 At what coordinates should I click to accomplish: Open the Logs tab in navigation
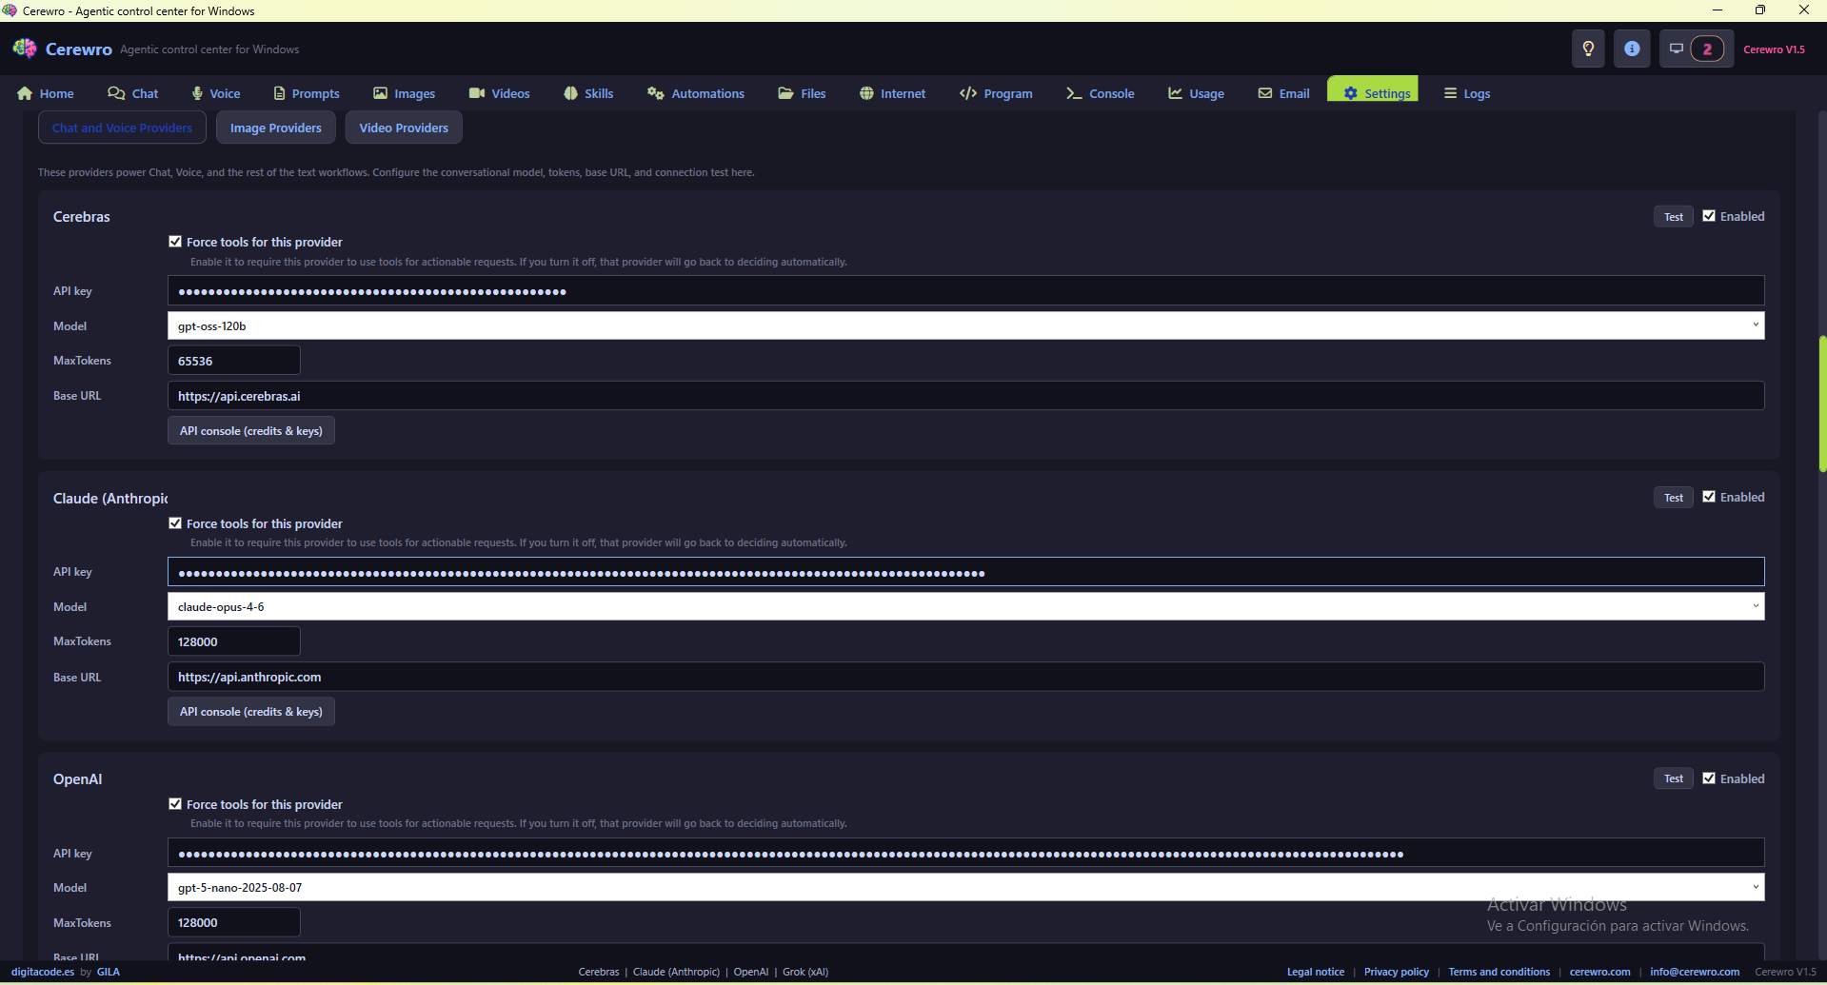click(x=1467, y=93)
